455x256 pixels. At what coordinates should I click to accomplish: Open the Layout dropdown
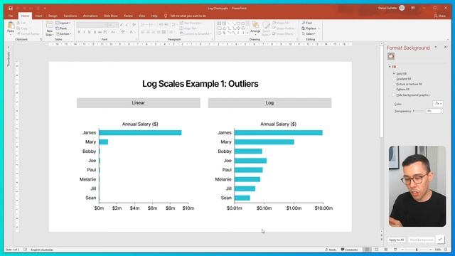pos(63,23)
